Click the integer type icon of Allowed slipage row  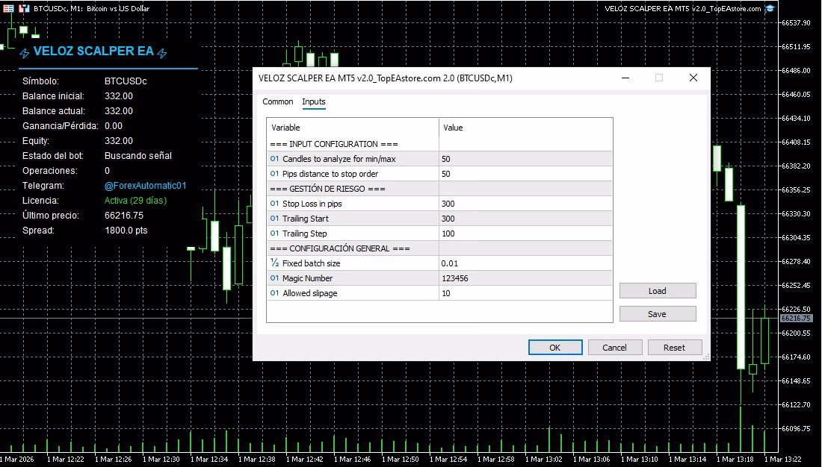tap(274, 293)
